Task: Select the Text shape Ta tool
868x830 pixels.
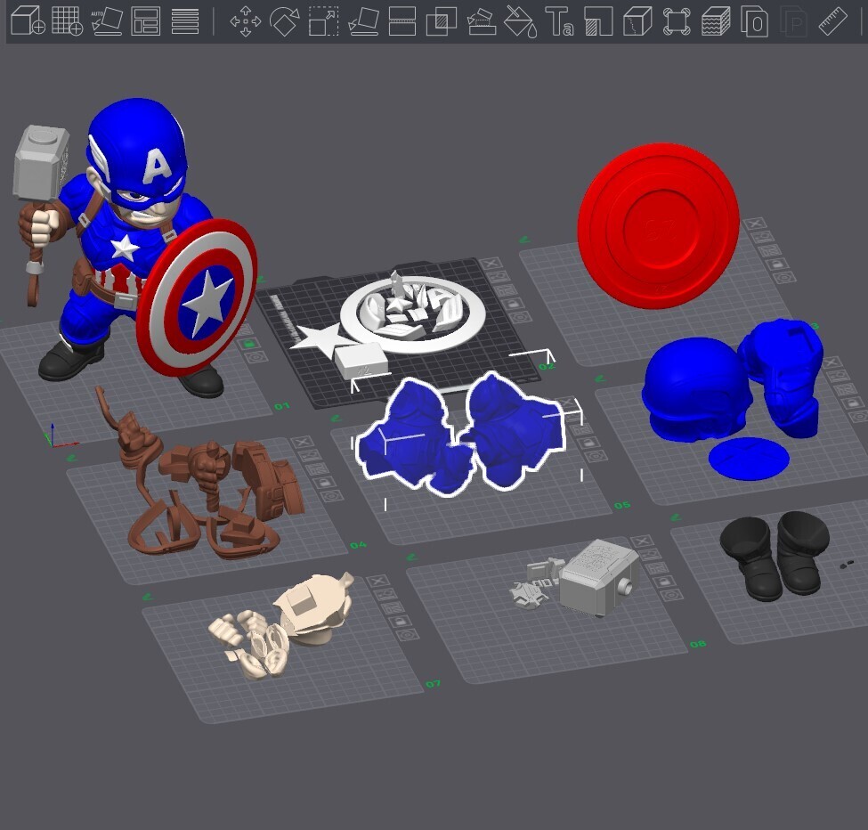Action: tap(559, 21)
